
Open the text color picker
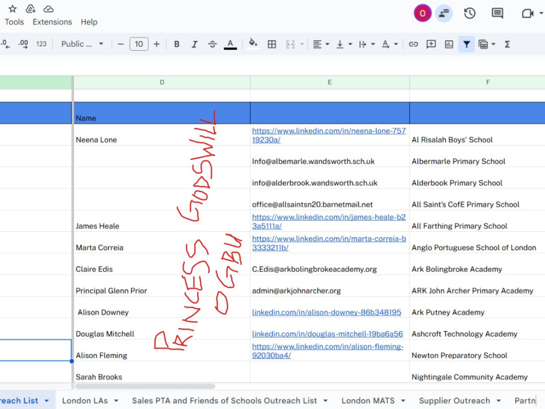[x=230, y=44]
